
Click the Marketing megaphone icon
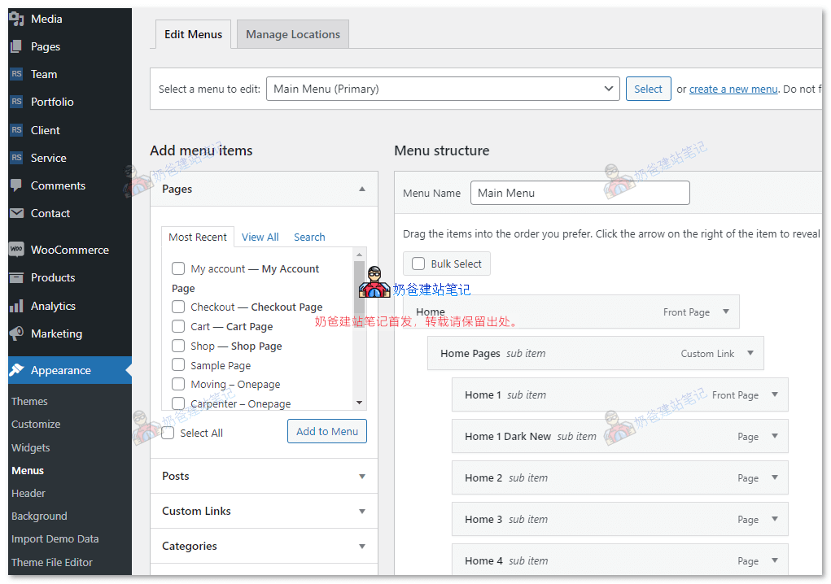tap(16, 333)
